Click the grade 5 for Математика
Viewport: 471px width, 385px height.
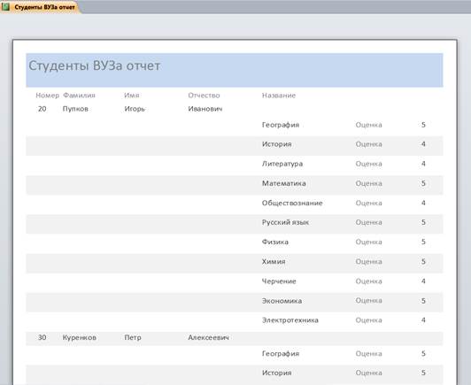click(423, 183)
